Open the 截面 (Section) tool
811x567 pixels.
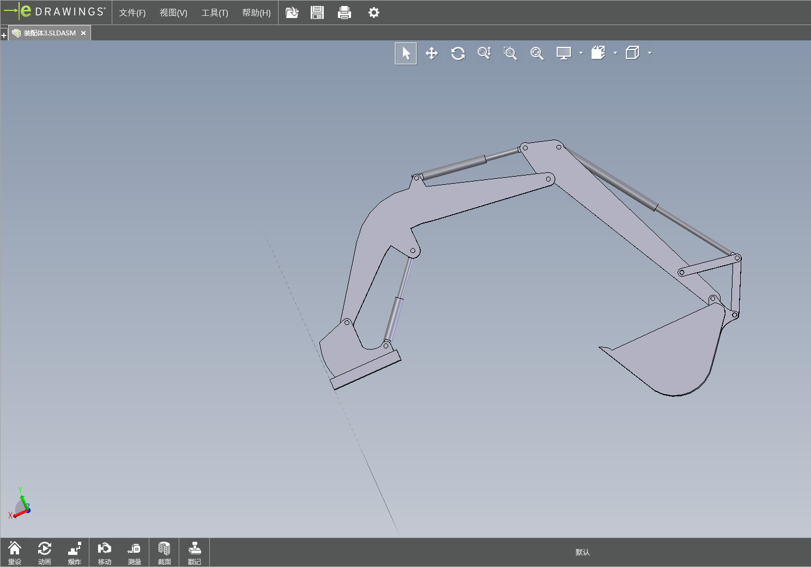(x=164, y=552)
